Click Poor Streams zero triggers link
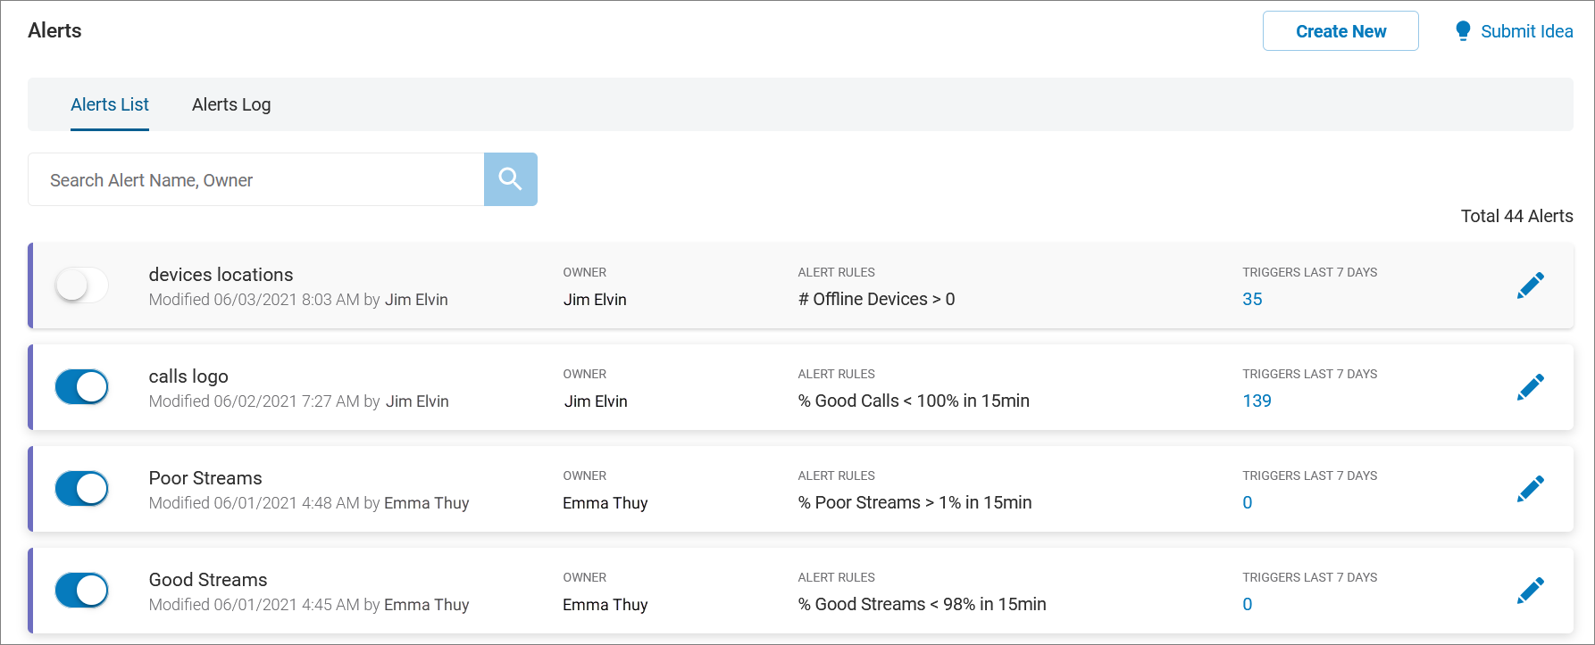This screenshot has width=1595, height=645. click(x=1248, y=503)
